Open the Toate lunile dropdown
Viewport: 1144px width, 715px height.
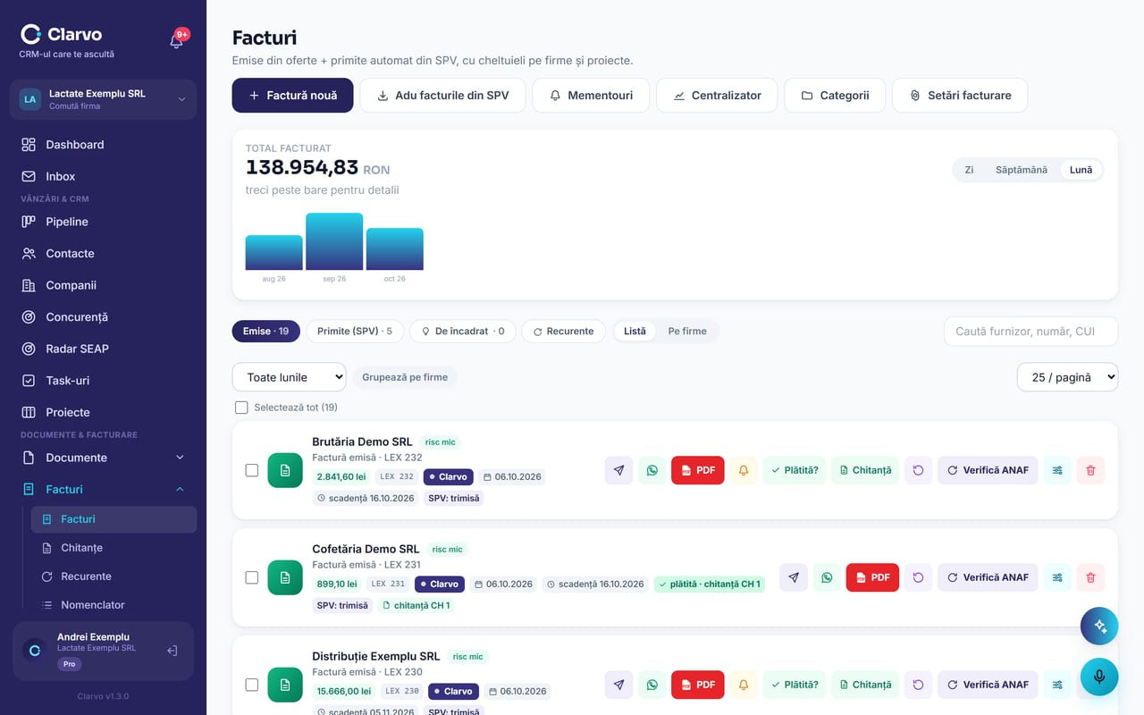click(289, 377)
